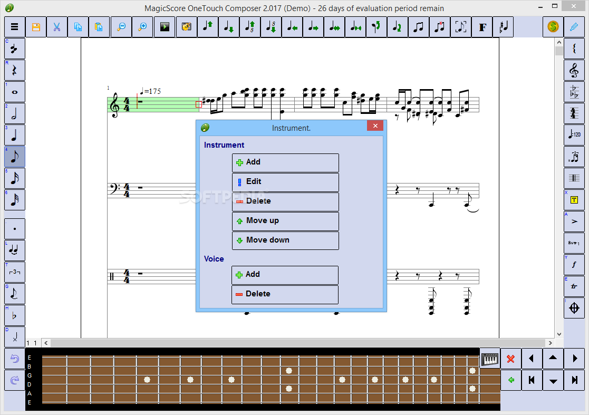Toggle the tie (L) notes button
589x415 pixels.
point(15,250)
